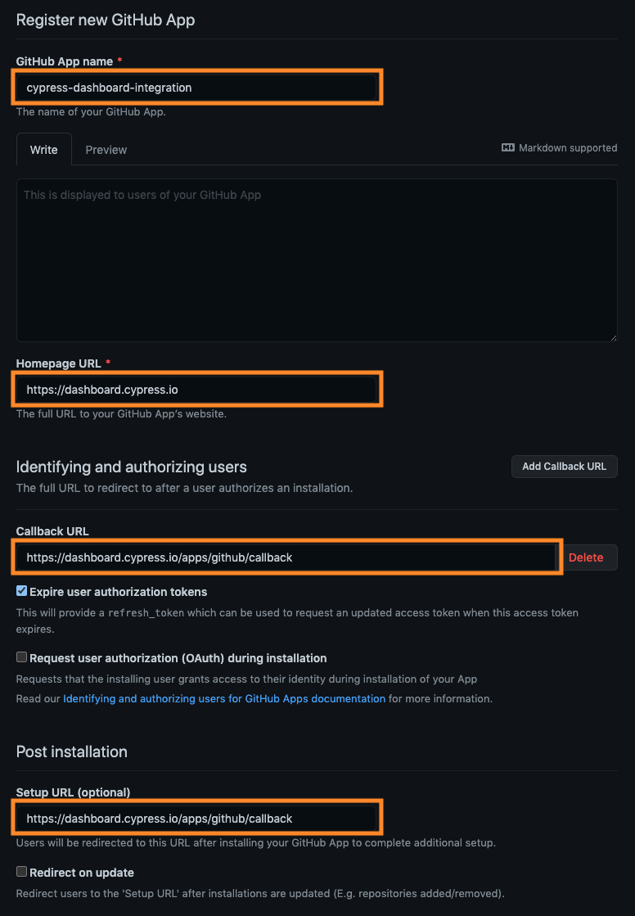Select the GitHub App name input field
This screenshot has width=635, height=916.
[x=196, y=87]
